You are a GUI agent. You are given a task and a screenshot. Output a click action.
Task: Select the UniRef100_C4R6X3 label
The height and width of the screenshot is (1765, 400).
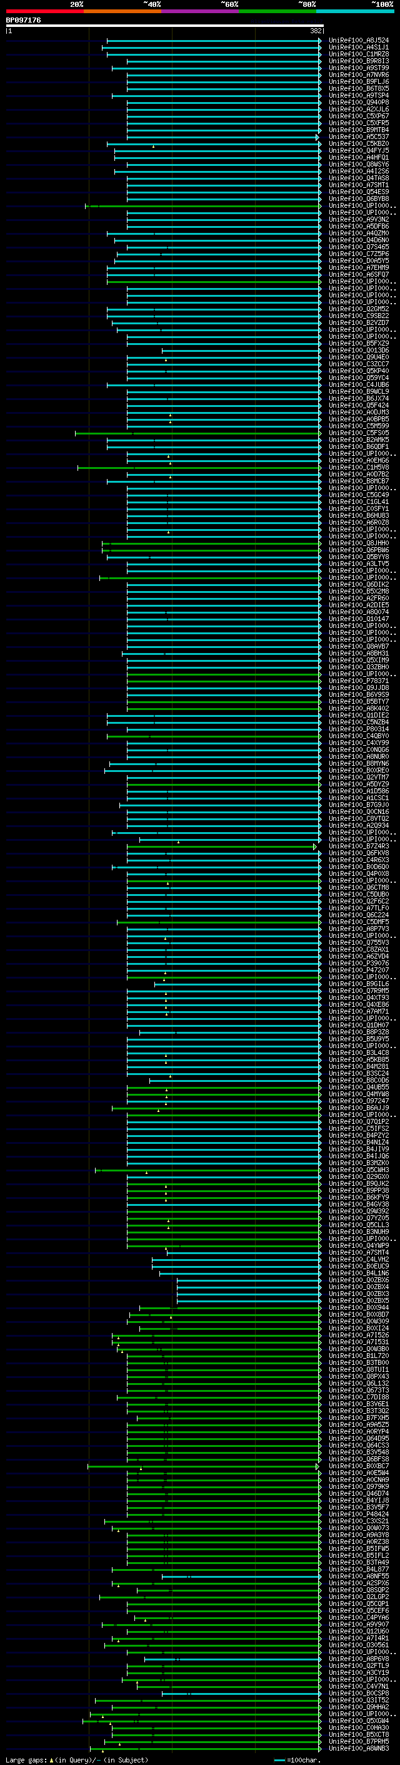tap(359, 860)
